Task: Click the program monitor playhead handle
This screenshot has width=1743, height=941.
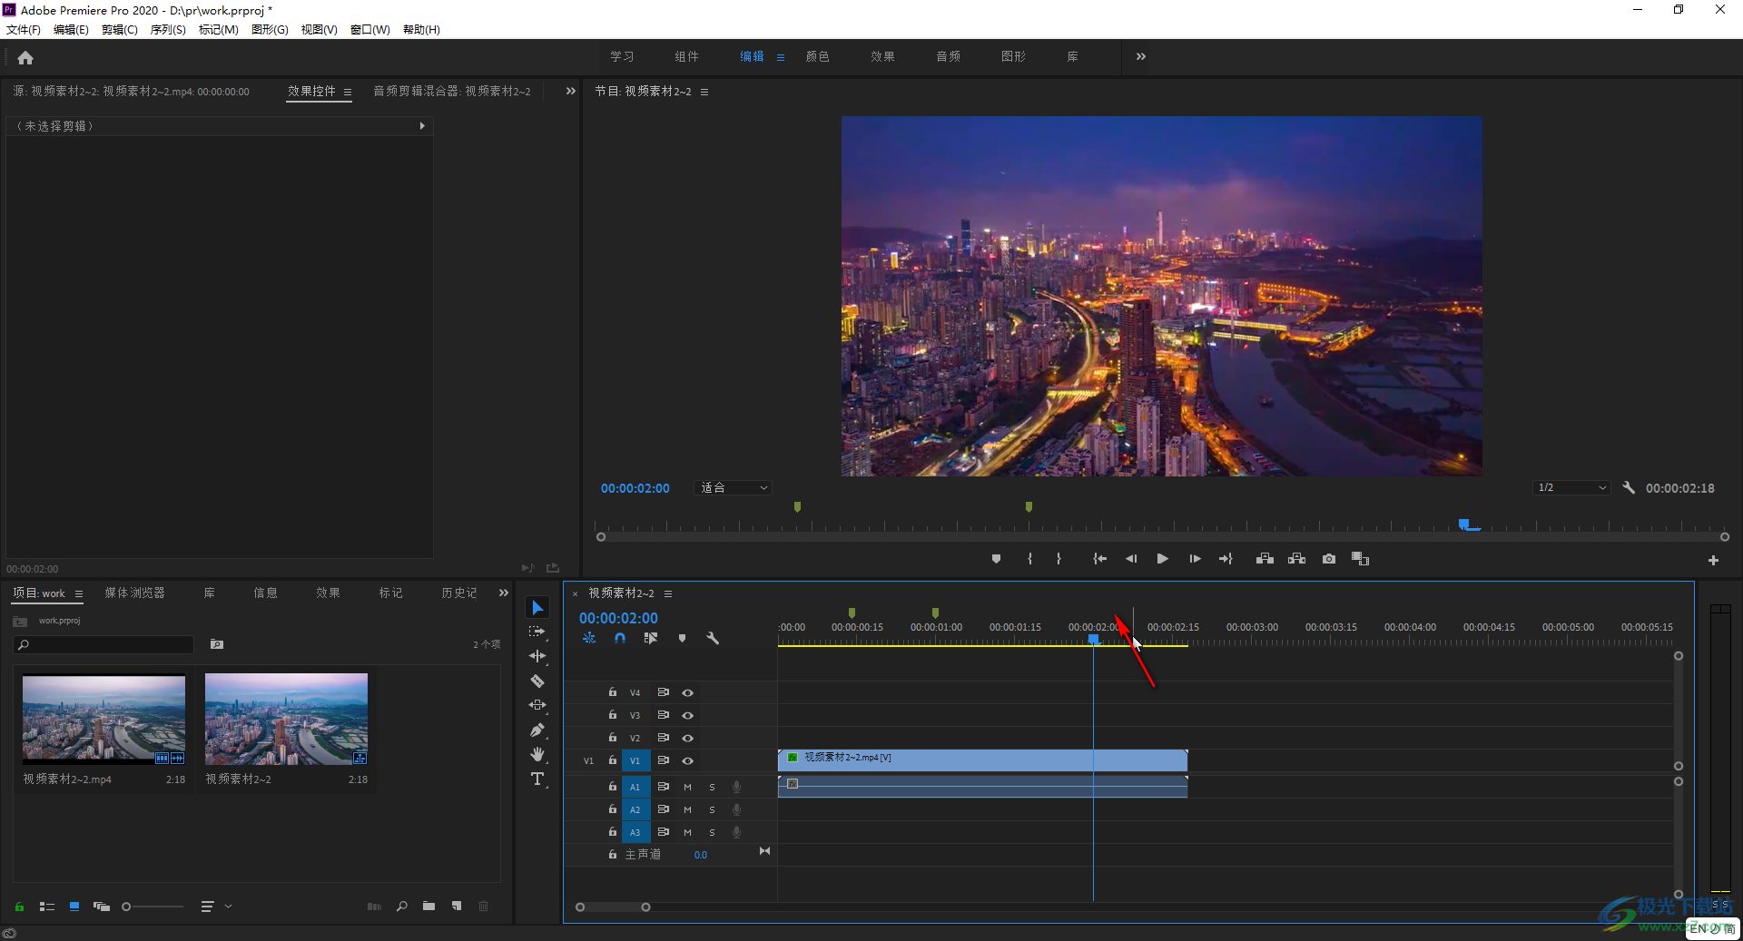Action: [1463, 524]
